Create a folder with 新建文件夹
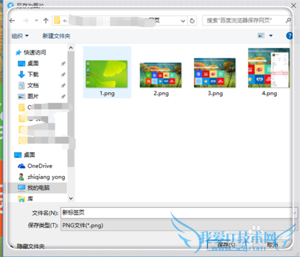 coord(56,36)
